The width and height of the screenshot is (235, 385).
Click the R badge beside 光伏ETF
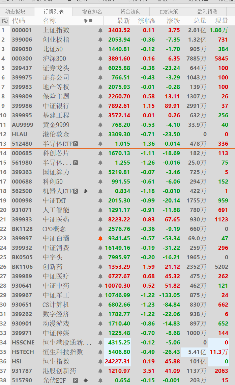tap(76, 380)
